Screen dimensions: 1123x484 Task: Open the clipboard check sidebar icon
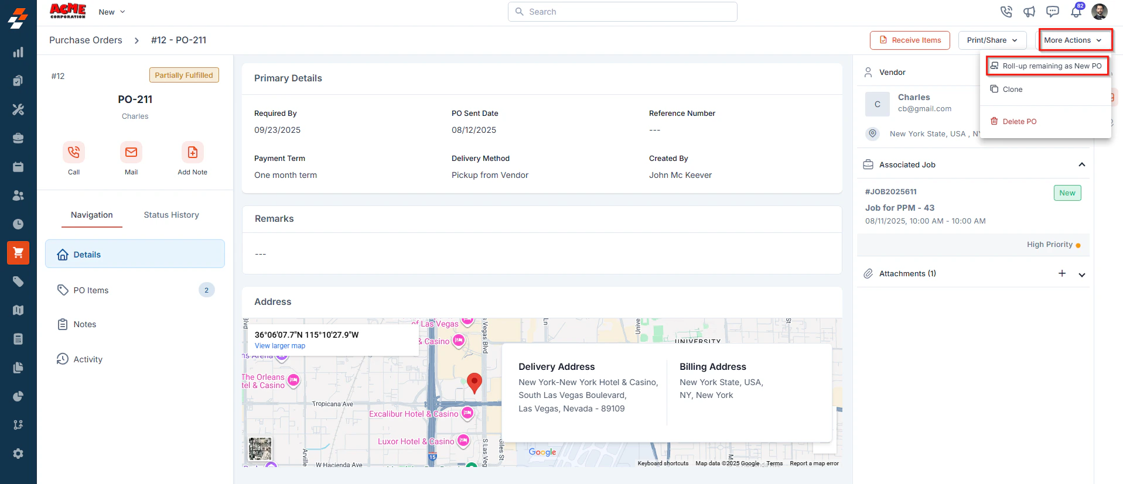[18, 81]
